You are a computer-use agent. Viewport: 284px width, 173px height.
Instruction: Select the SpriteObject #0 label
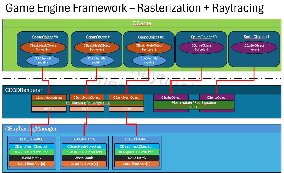tap(204, 37)
